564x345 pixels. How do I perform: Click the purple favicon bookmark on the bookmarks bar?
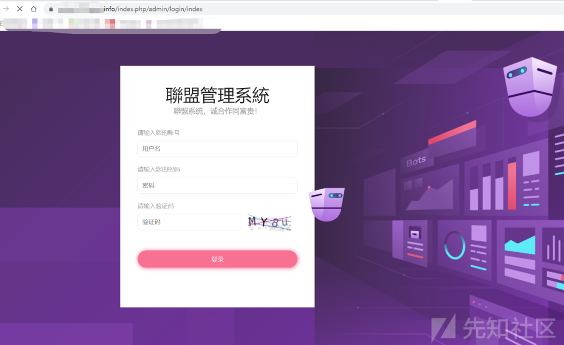click(x=34, y=23)
